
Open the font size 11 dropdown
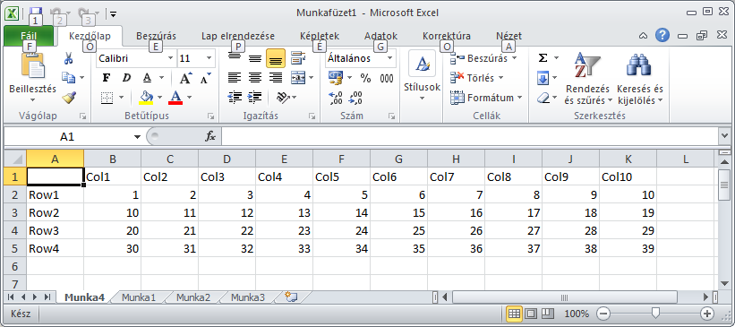pos(209,58)
